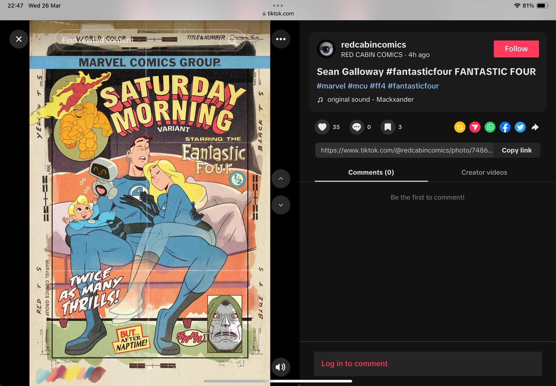556x386 pixels.
Task: Open comments via speech bubble icon
Action: click(356, 127)
